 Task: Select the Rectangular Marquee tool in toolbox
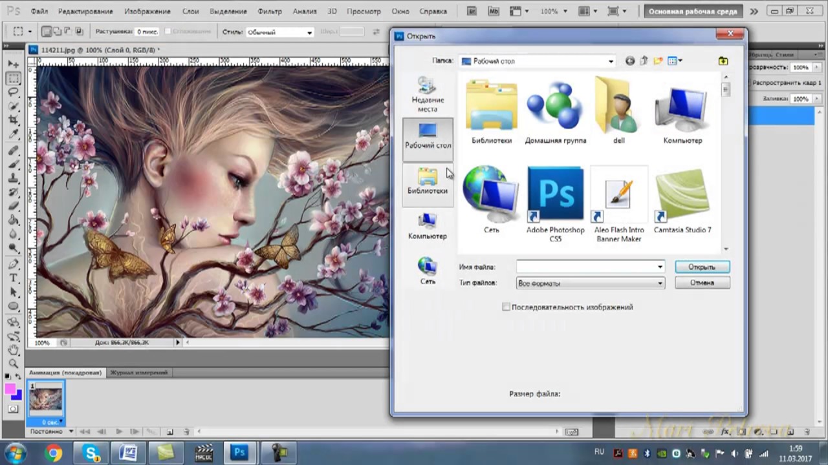(x=13, y=79)
